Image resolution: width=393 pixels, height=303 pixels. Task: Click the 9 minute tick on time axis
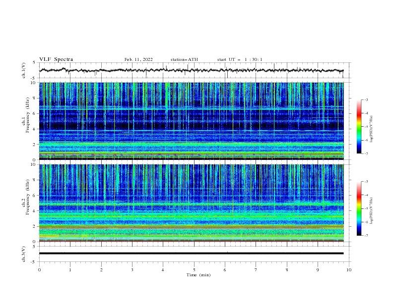point(318,270)
